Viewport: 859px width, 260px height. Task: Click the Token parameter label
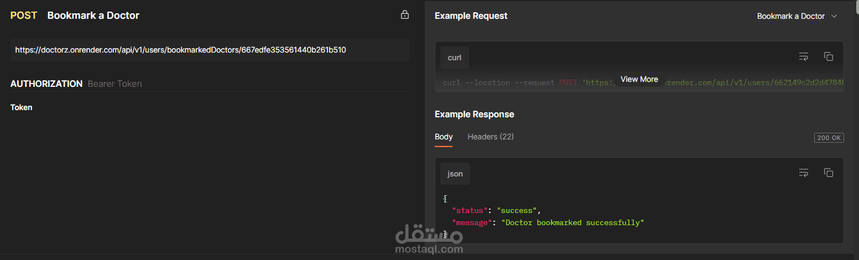point(22,107)
